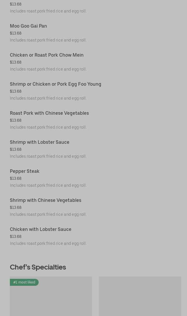Open Roast Pork with Chinese Vegetables
187x316 pixels.
click(x=49, y=113)
